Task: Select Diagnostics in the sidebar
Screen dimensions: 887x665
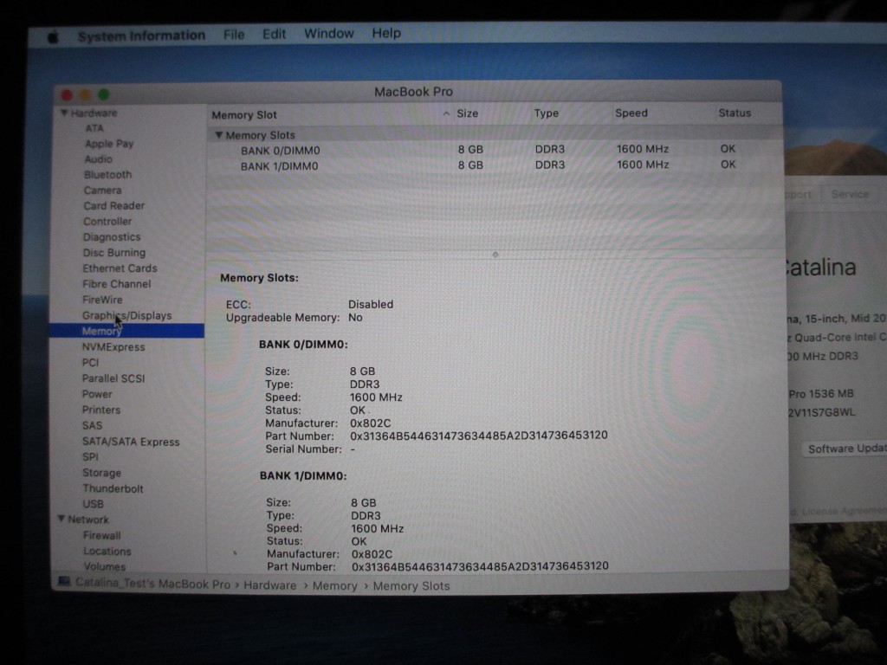Action: point(112,237)
